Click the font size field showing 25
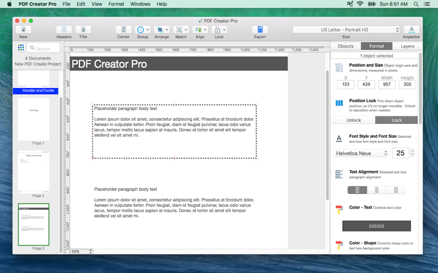438x273 pixels. coord(400,153)
